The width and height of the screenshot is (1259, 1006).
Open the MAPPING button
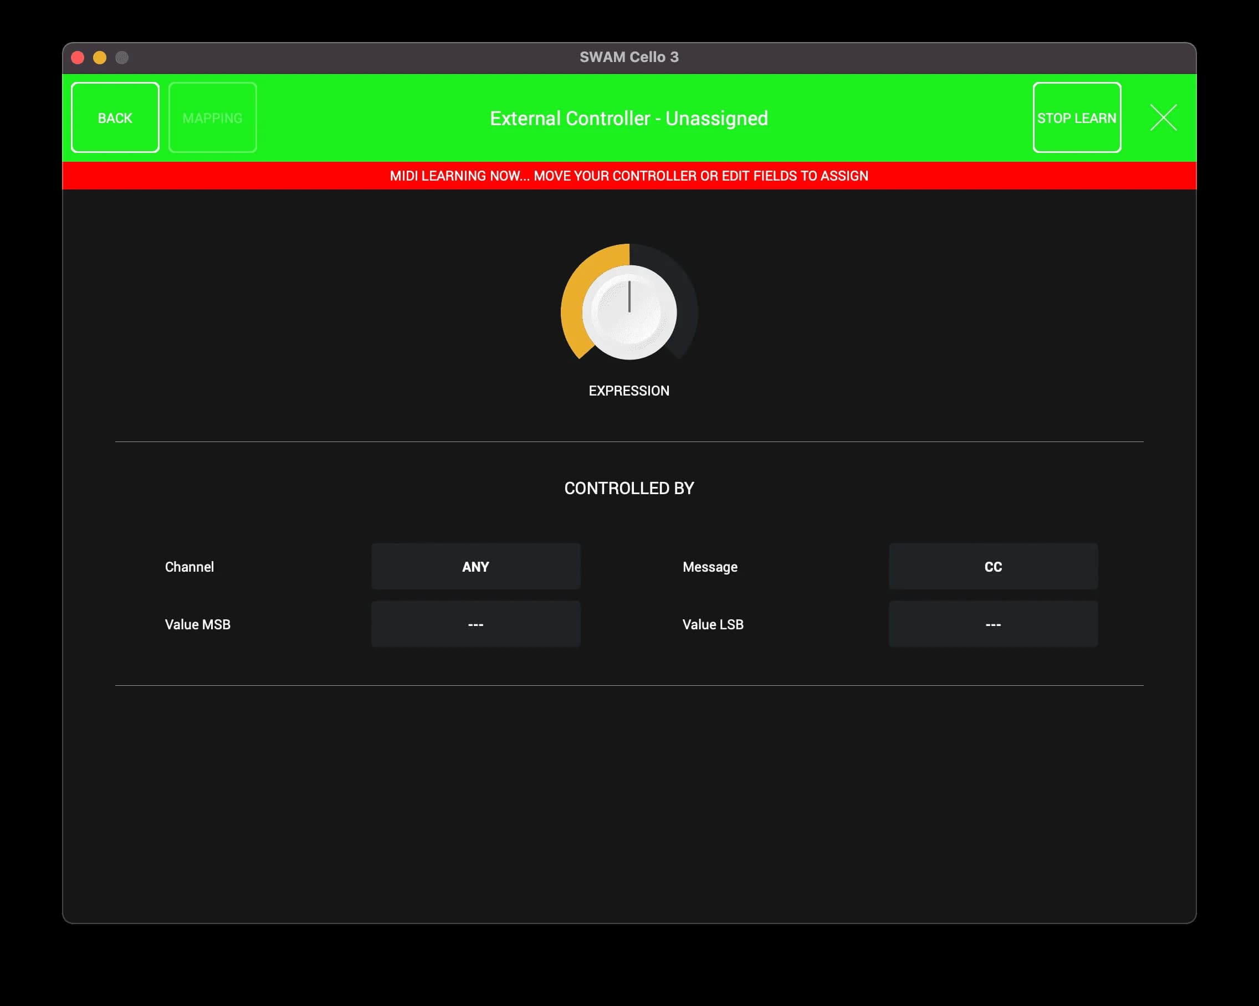coord(213,118)
